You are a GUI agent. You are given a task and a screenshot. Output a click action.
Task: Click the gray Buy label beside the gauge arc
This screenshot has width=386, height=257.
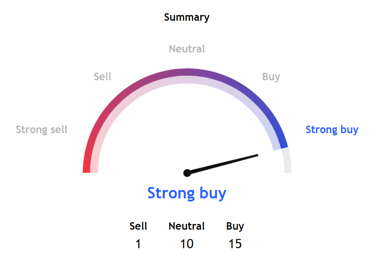tap(271, 77)
